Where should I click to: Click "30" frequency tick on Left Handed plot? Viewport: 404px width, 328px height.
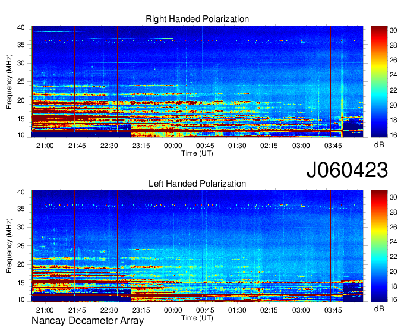point(21,227)
